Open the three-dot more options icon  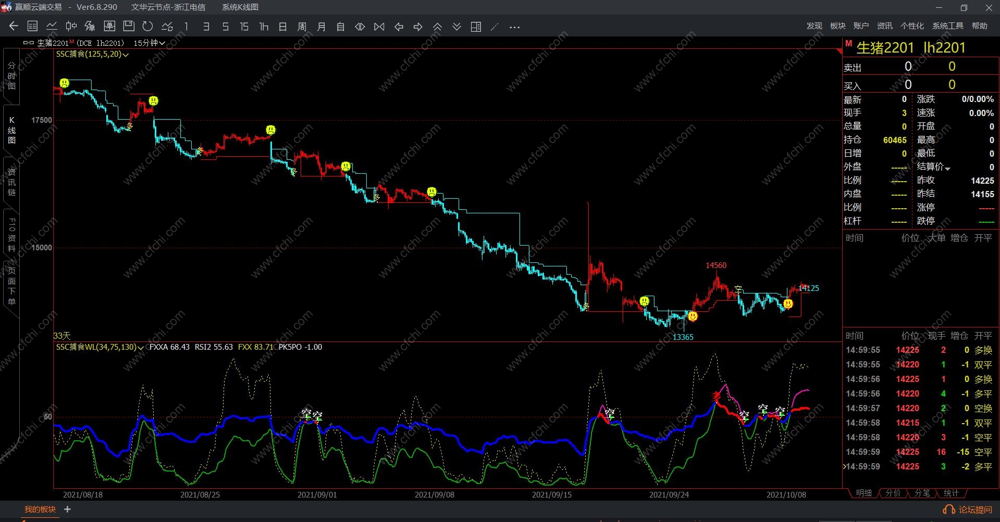pyautogui.click(x=514, y=27)
